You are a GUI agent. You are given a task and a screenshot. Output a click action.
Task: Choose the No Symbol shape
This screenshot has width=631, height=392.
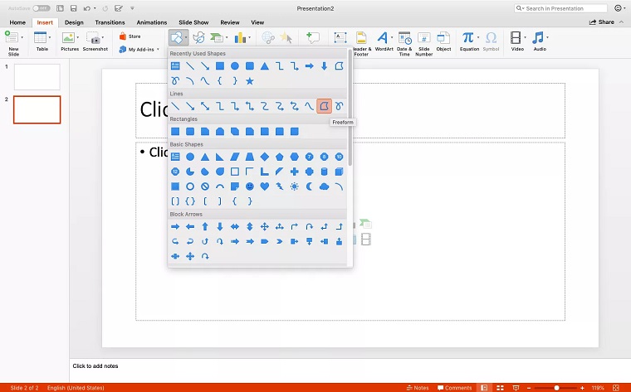coord(205,186)
